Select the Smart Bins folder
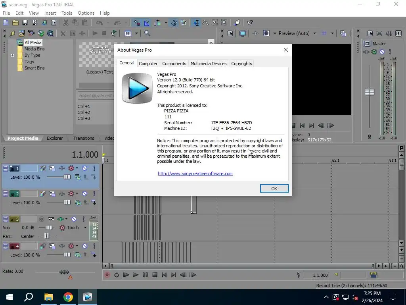This screenshot has height=305, width=406. pos(34,68)
